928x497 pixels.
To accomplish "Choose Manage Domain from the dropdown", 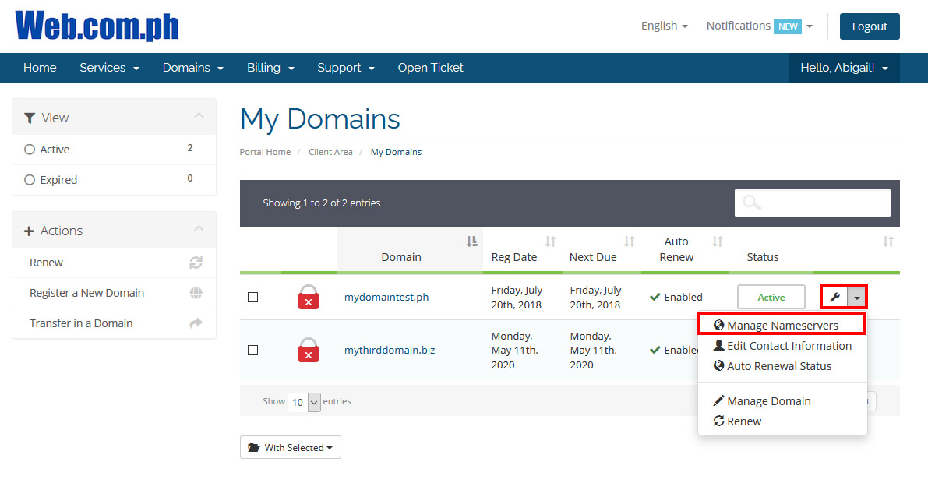I will 782,400.
